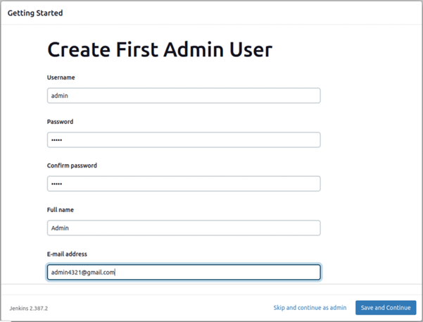Click the E-mail address label
423x322 pixels.
pos(67,254)
